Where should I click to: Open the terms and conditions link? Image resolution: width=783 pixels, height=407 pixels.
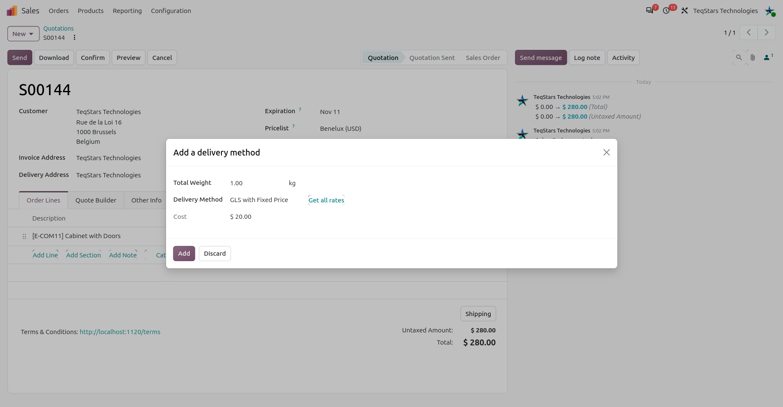[x=120, y=332]
